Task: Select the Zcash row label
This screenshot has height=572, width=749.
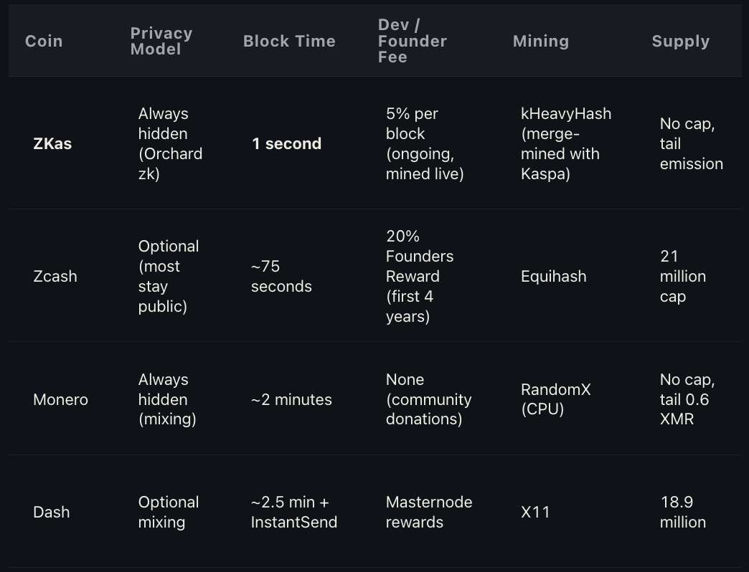Action: tap(55, 276)
